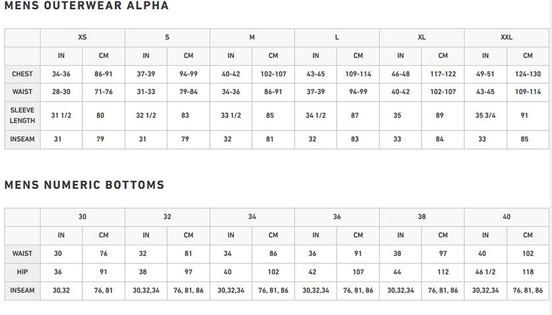This screenshot has height=315, width=552.
Task: Click the M size column header
Action: click(252, 37)
